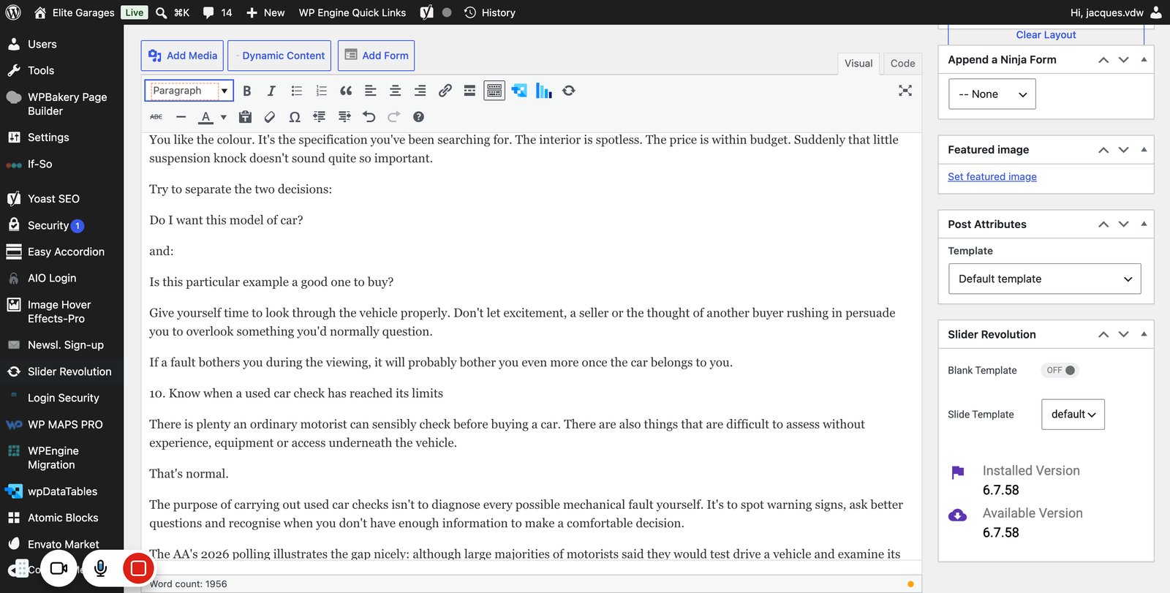The width and height of the screenshot is (1170, 593).
Task: Click the Add Media button
Action: click(x=183, y=56)
